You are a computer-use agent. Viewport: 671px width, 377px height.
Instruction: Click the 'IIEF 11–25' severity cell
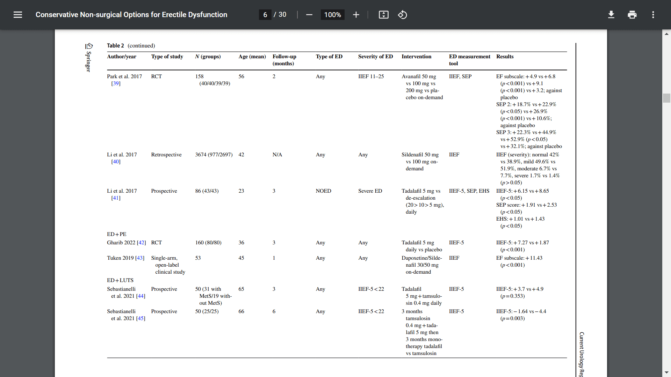pyautogui.click(x=371, y=76)
